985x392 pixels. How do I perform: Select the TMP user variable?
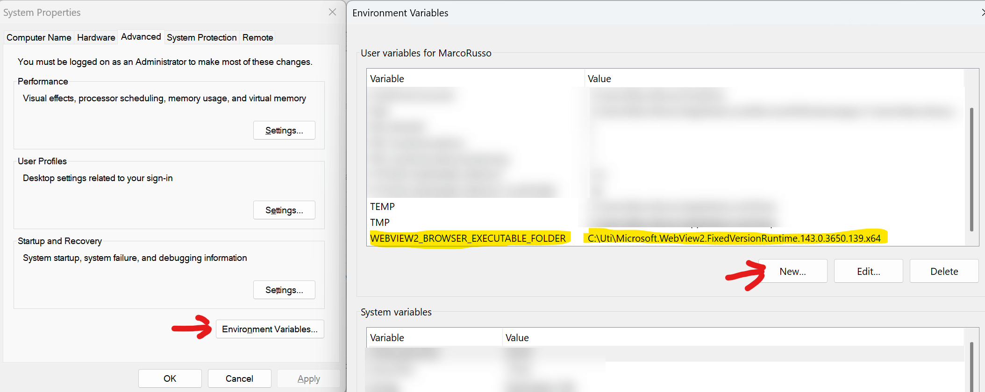(x=380, y=222)
